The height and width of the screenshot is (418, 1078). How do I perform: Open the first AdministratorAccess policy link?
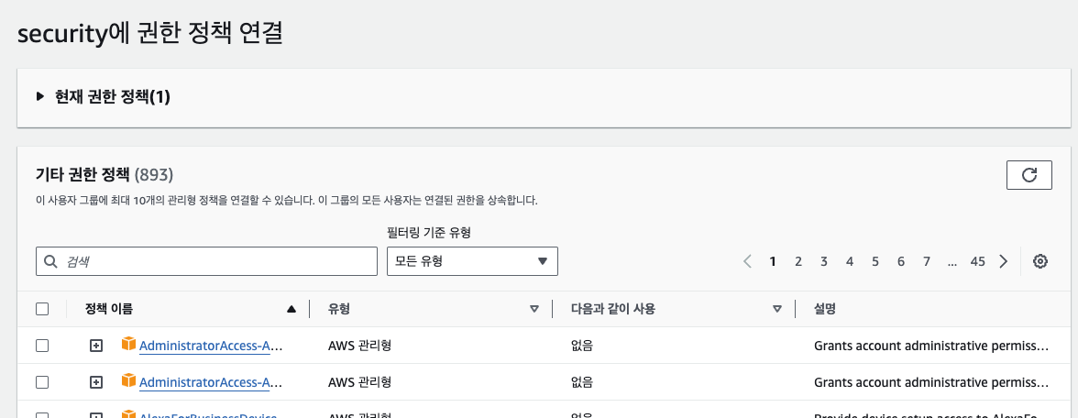point(210,346)
